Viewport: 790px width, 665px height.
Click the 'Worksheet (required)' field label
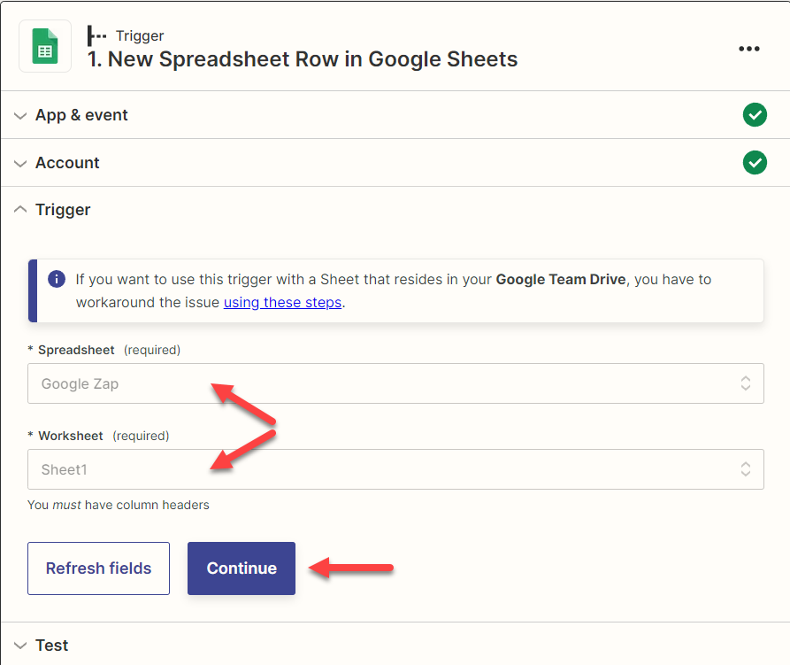pyautogui.click(x=99, y=436)
